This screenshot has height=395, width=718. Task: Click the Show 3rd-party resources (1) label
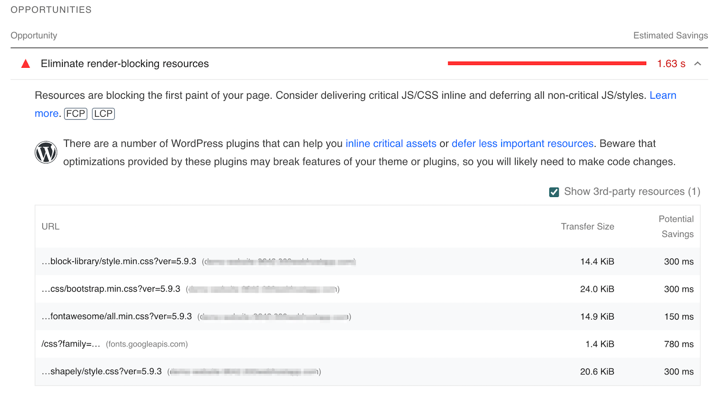632,192
